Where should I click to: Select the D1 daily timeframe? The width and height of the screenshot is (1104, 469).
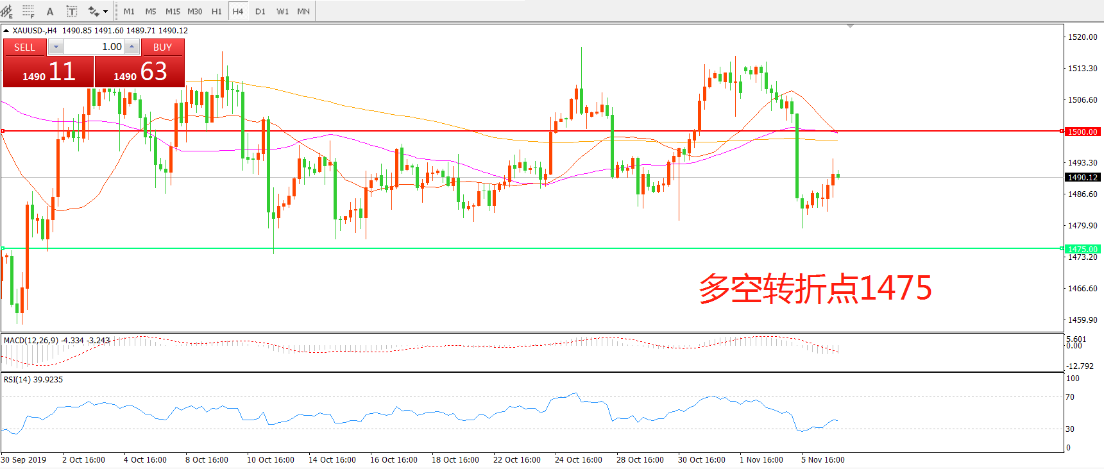260,12
